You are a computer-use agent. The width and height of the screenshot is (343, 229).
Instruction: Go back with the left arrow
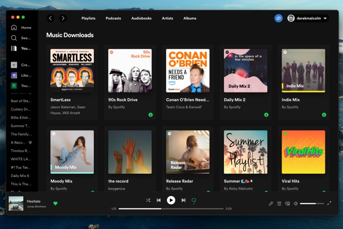(50, 18)
